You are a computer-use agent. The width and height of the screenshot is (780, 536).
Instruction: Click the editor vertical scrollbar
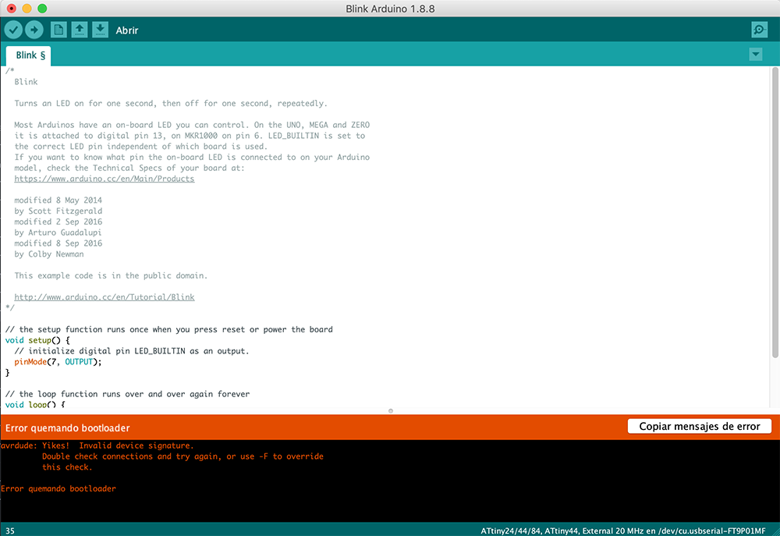tap(775, 212)
